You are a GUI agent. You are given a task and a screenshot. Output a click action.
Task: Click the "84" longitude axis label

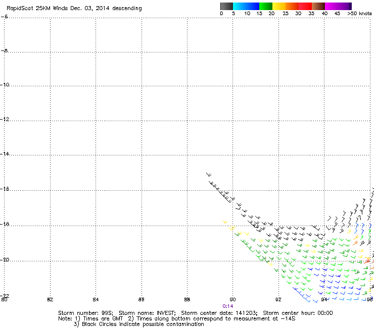coord(96,299)
